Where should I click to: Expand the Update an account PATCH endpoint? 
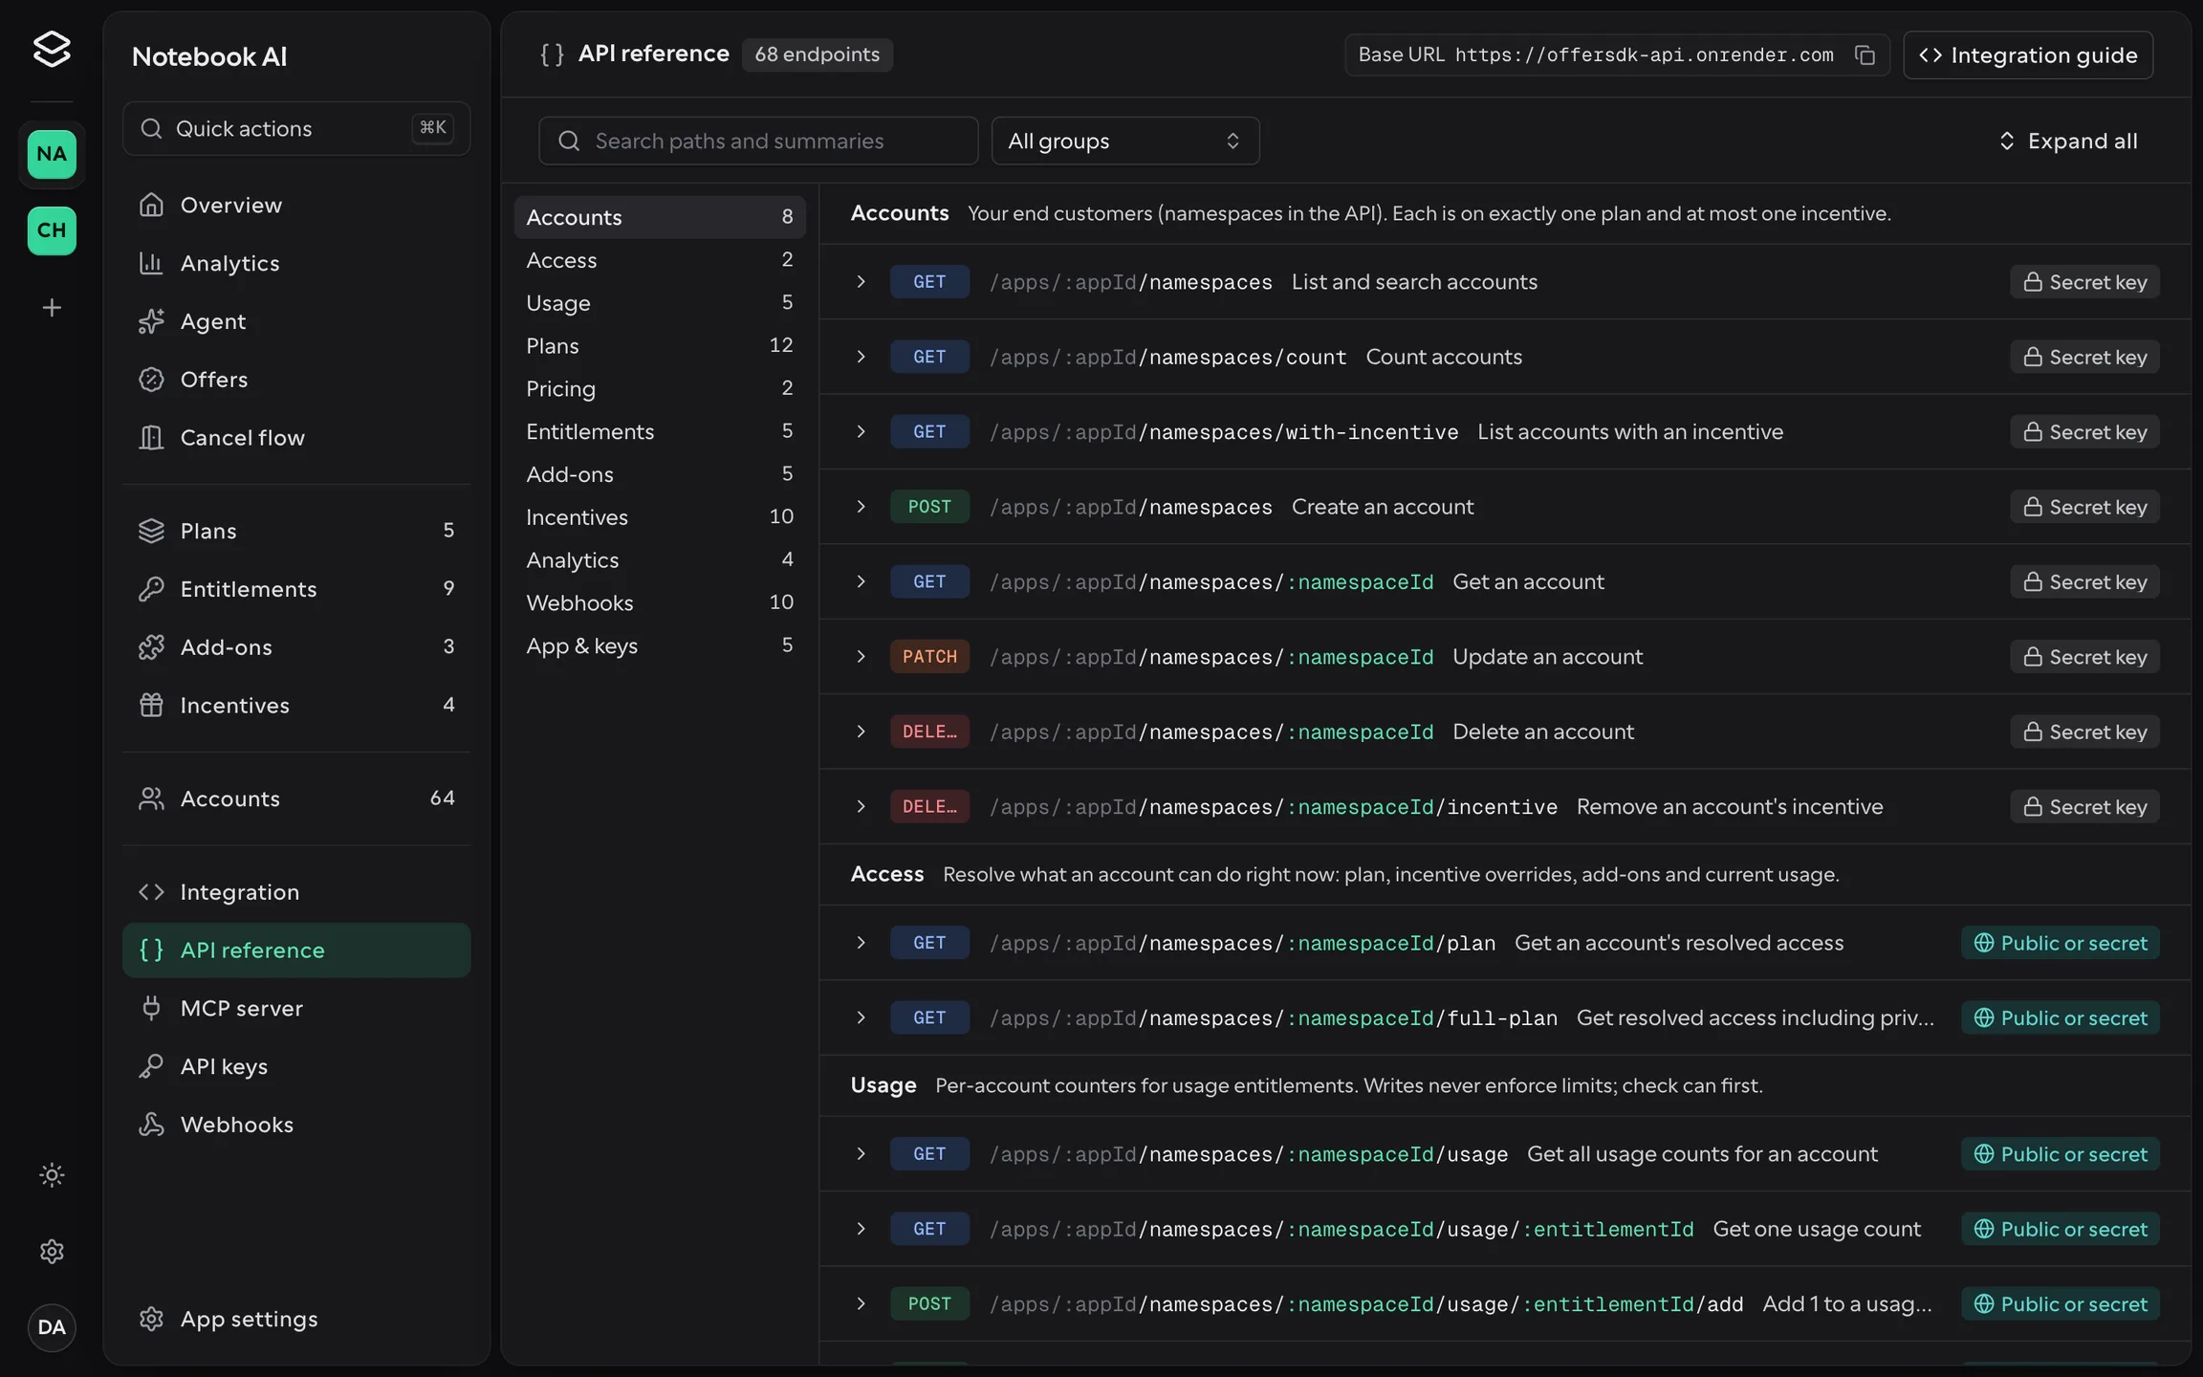tap(1505, 657)
